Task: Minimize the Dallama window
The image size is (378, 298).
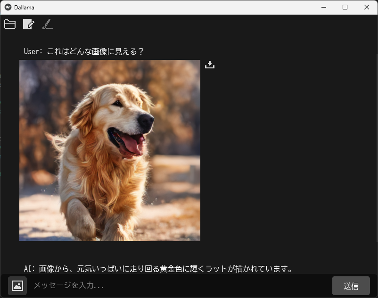Action: (x=324, y=7)
